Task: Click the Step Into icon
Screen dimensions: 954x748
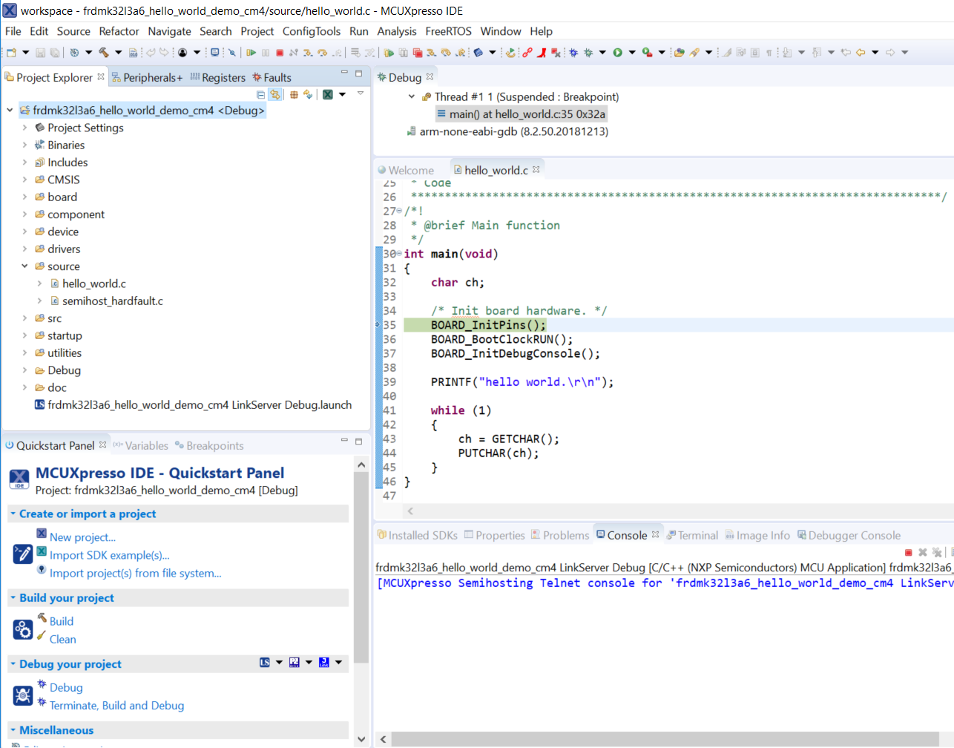Action: (307, 53)
